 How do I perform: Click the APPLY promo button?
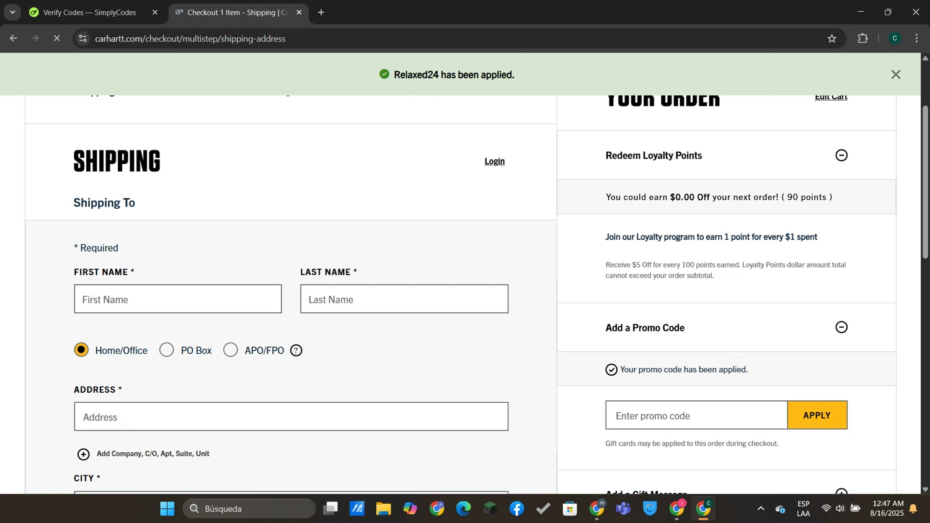pyautogui.click(x=817, y=415)
